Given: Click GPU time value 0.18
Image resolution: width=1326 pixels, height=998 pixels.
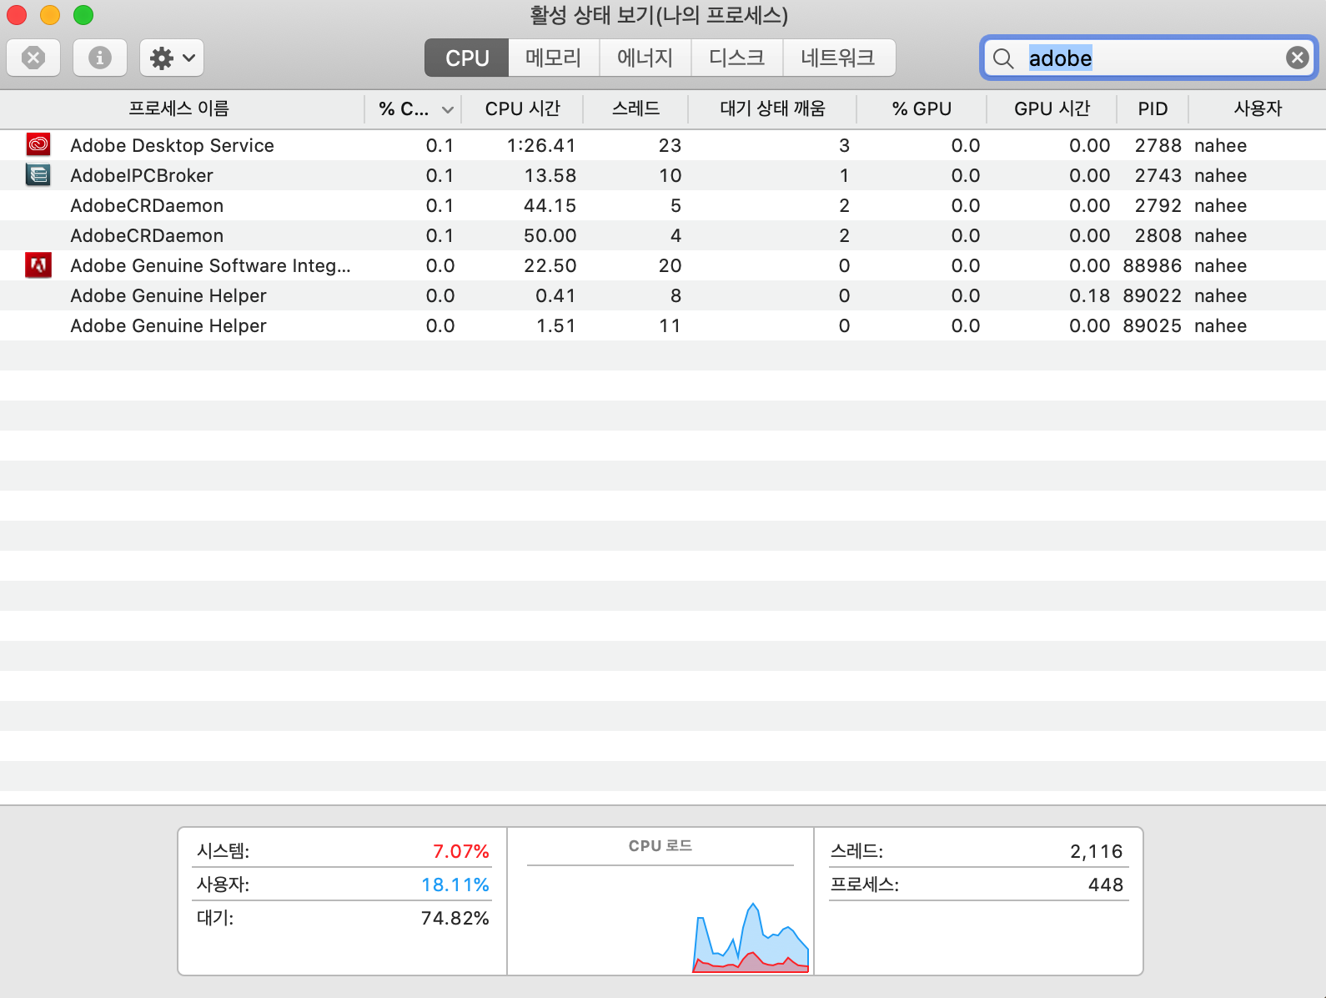Looking at the screenshot, I should tap(1090, 295).
